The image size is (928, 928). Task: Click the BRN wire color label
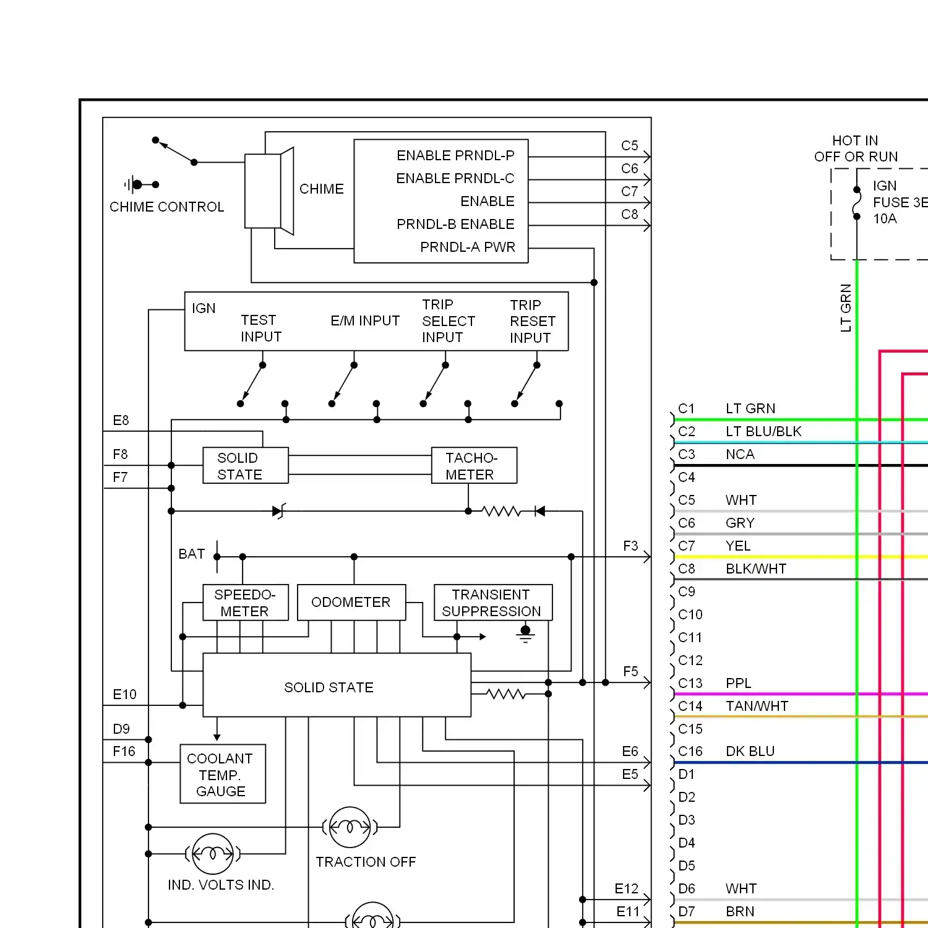tap(740, 911)
